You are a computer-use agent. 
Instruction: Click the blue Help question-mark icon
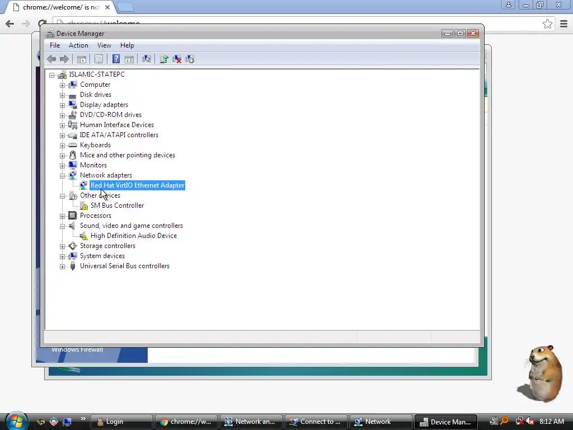click(116, 59)
